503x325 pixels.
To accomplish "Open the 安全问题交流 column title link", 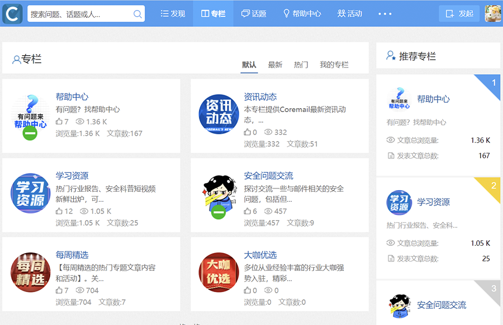I will tap(268, 176).
